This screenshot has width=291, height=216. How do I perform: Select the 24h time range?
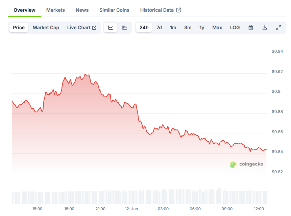click(144, 28)
